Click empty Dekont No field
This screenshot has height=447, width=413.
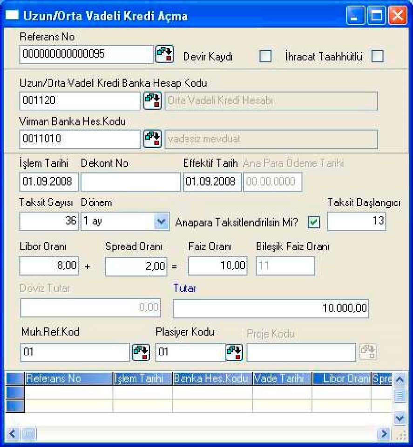pos(131,181)
